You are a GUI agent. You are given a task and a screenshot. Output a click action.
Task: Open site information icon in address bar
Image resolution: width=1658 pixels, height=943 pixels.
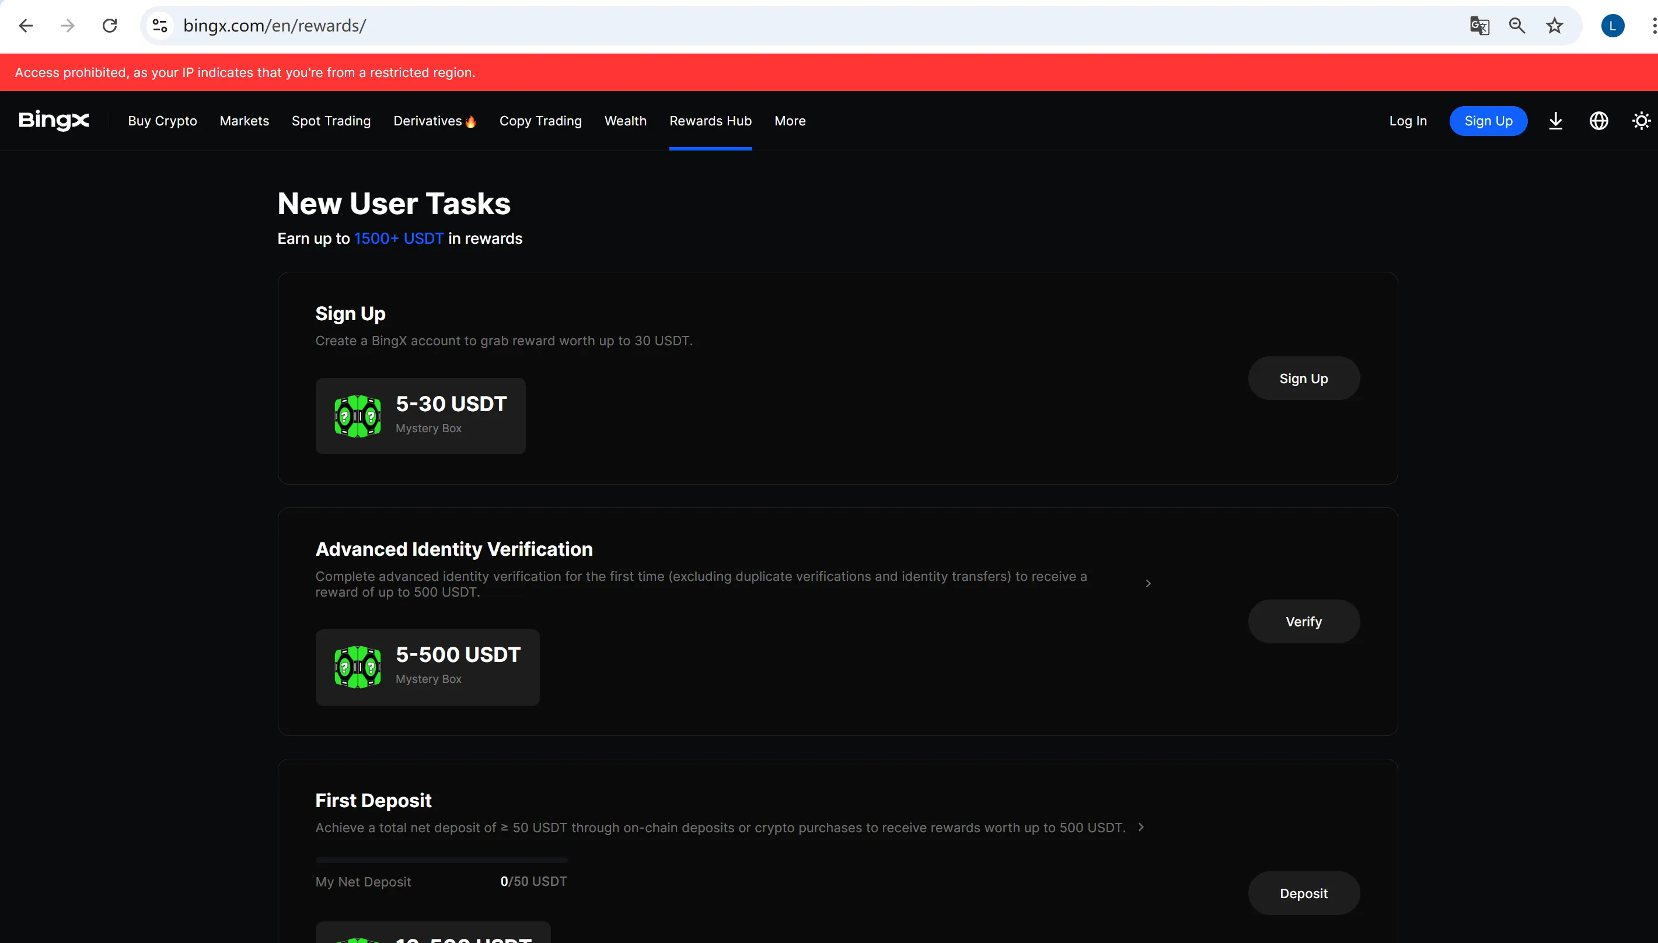(160, 26)
